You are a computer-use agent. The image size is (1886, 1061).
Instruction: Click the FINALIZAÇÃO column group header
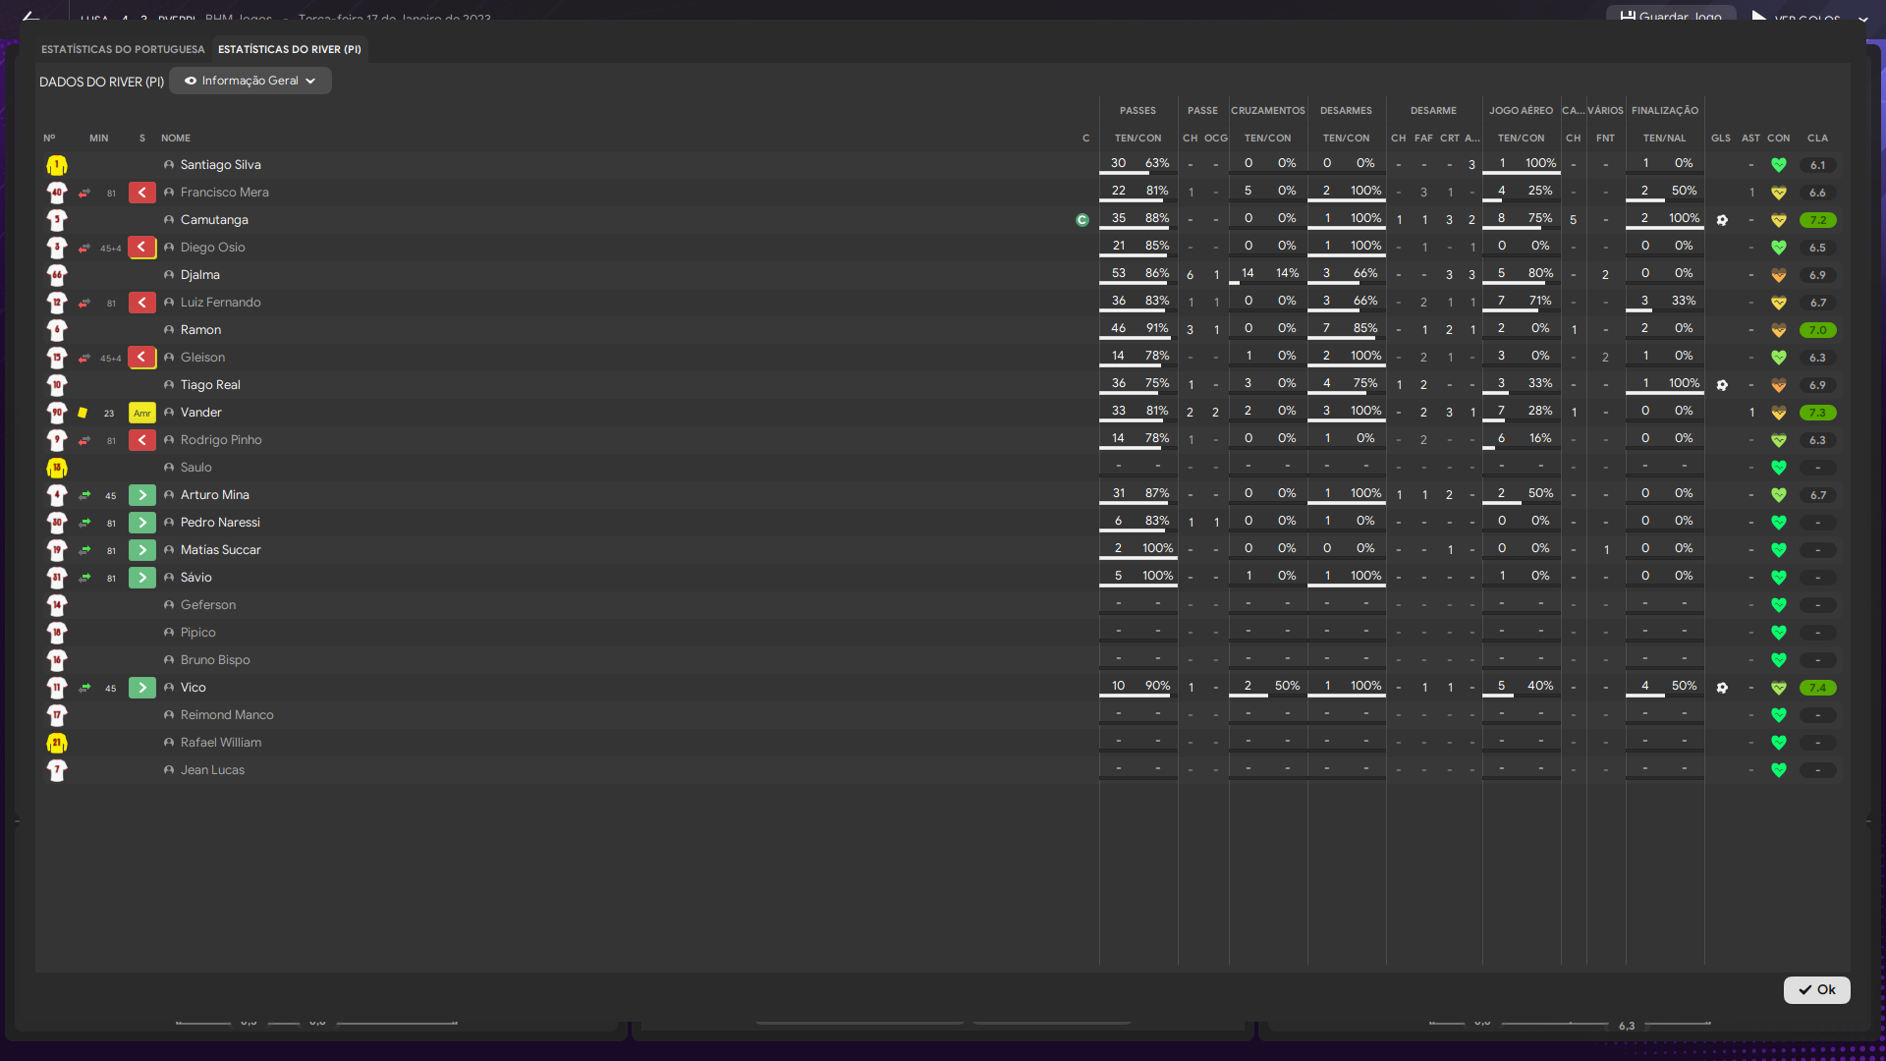click(1665, 111)
